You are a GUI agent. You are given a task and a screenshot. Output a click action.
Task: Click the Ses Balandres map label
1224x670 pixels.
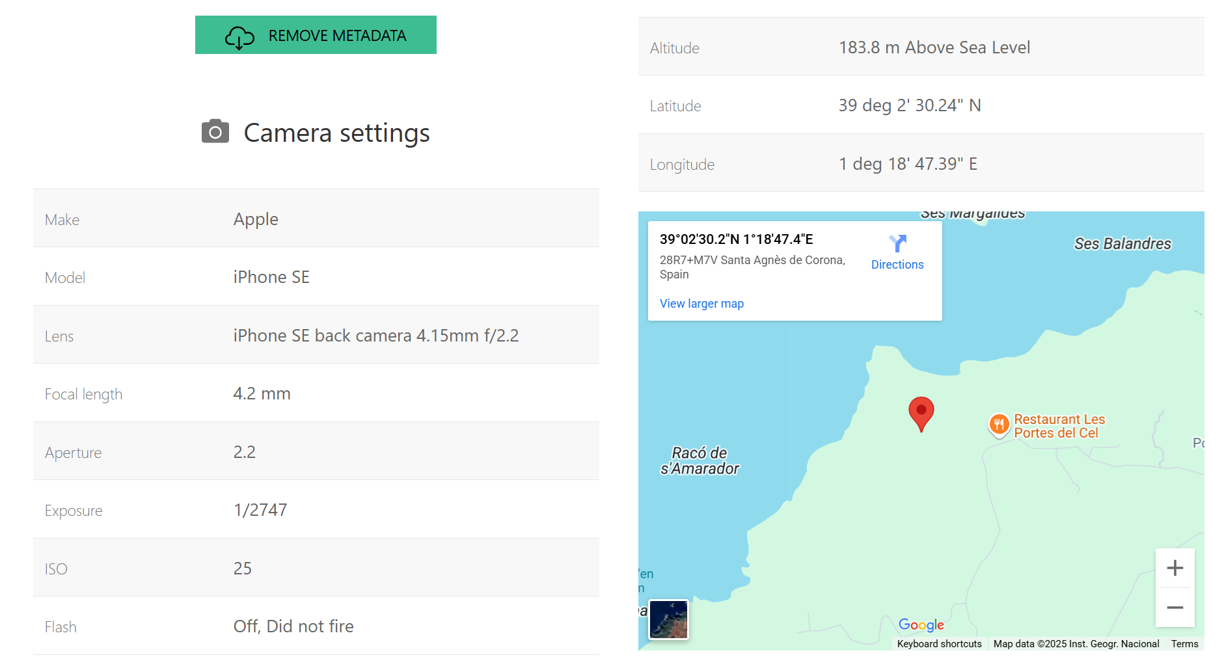click(1122, 244)
